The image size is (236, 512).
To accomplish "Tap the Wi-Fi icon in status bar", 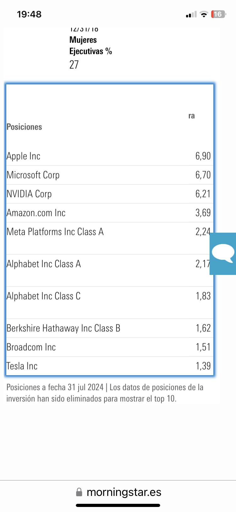I will (204, 14).
